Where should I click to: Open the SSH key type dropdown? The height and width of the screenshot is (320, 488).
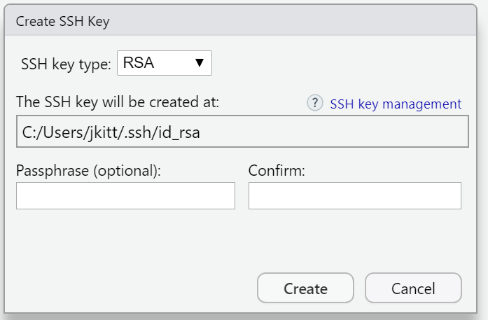[x=164, y=63]
